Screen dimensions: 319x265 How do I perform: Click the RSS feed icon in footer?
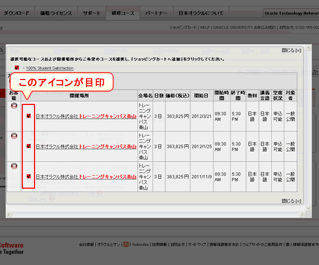126,244
